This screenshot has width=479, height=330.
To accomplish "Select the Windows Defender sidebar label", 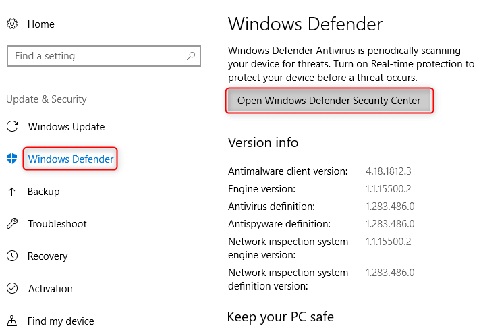I will (x=71, y=159).
